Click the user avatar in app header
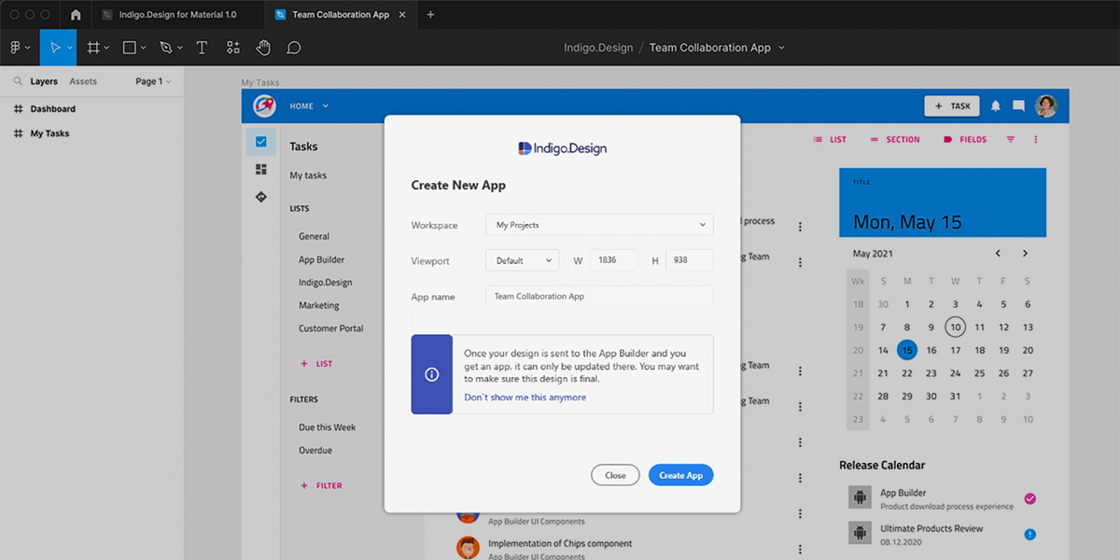Screen dimensions: 1120x560 click(x=1046, y=106)
